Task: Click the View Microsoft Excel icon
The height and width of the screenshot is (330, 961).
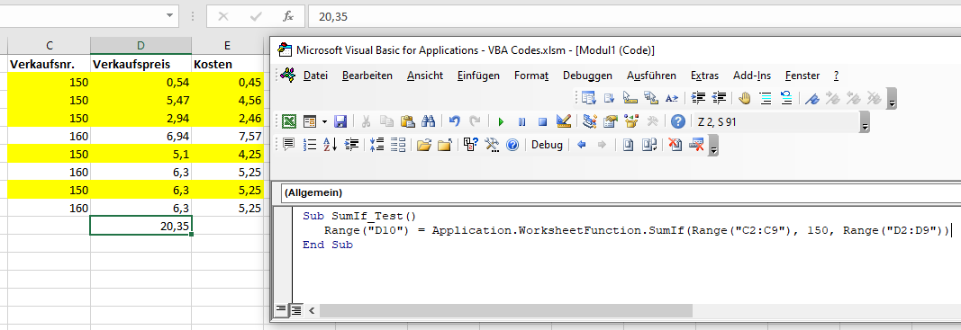Action: tap(289, 121)
